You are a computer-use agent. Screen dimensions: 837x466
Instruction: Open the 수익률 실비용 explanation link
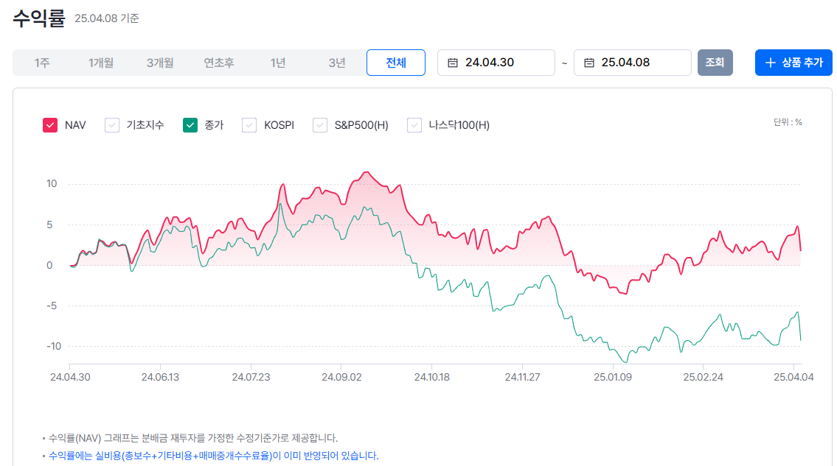click(212, 456)
